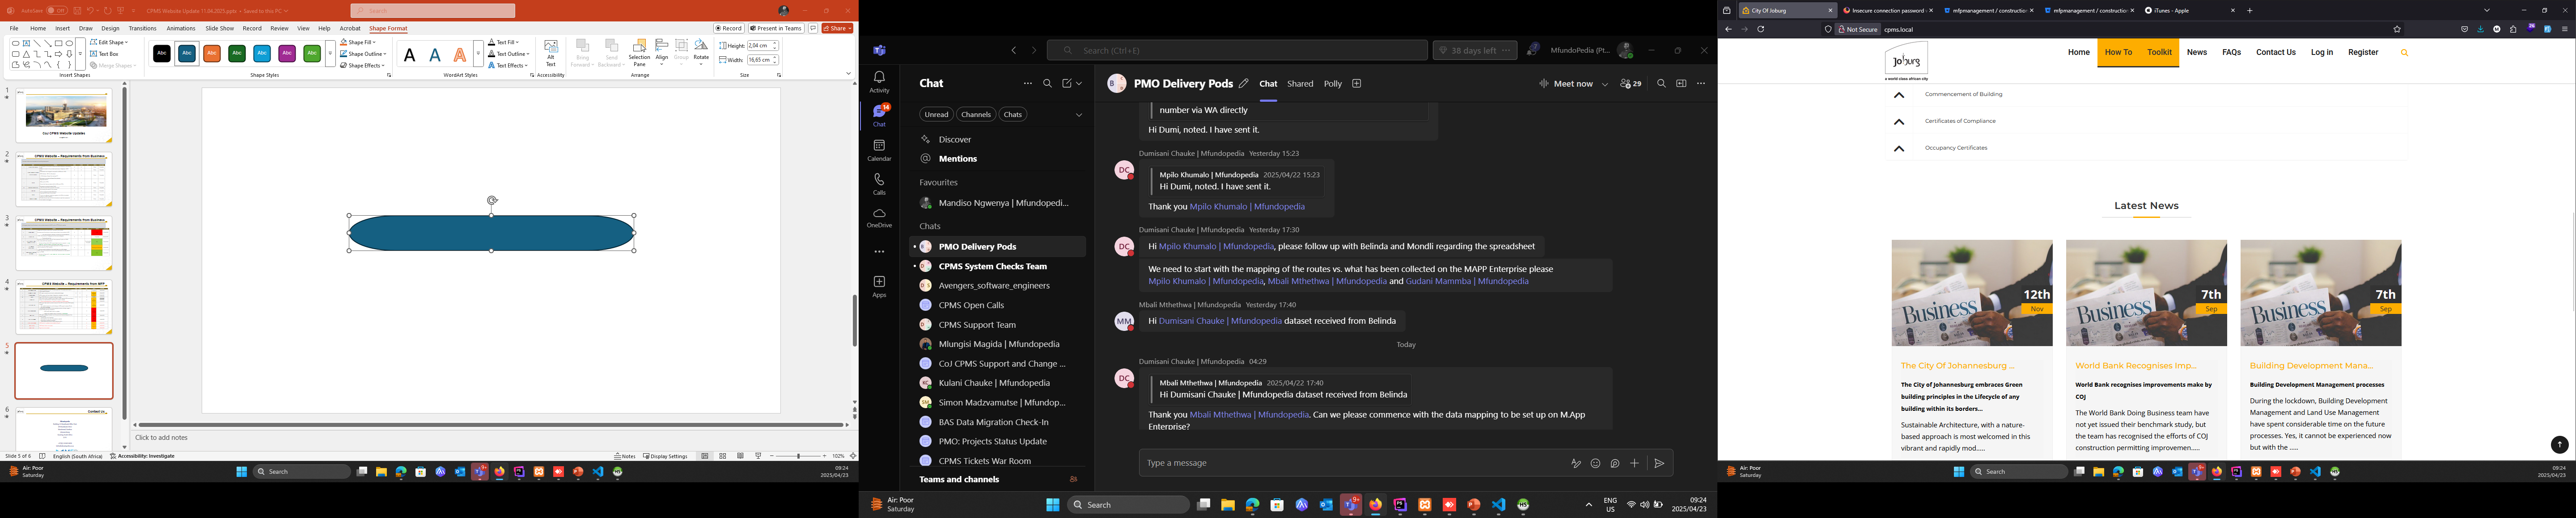The width and height of the screenshot is (2576, 518).
Task: Switch to the Polly tab in PMO Delivery Pods
Action: tap(1333, 84)
